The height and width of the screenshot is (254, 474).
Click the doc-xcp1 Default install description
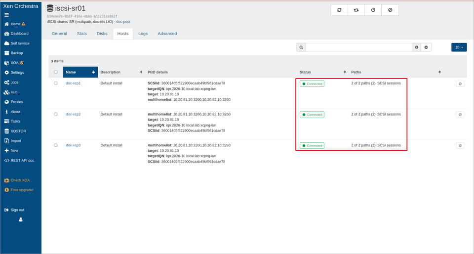(x=112, y=83)
